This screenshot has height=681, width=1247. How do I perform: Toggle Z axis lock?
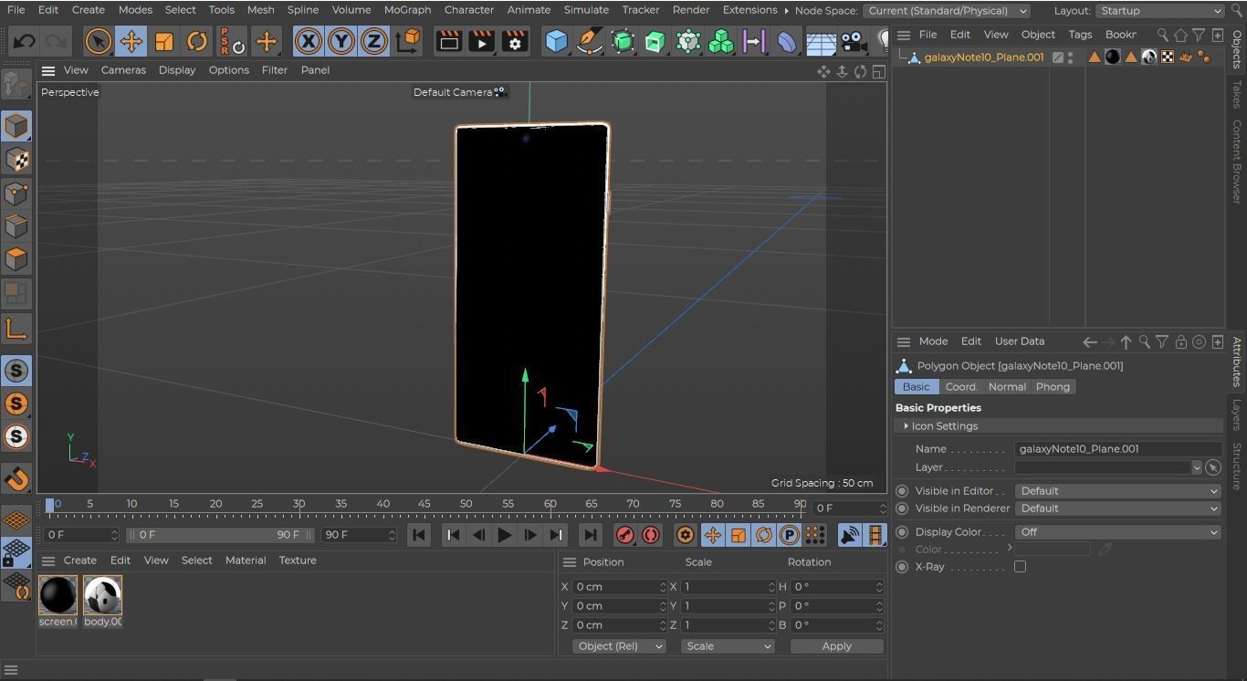tap(374, 41)
